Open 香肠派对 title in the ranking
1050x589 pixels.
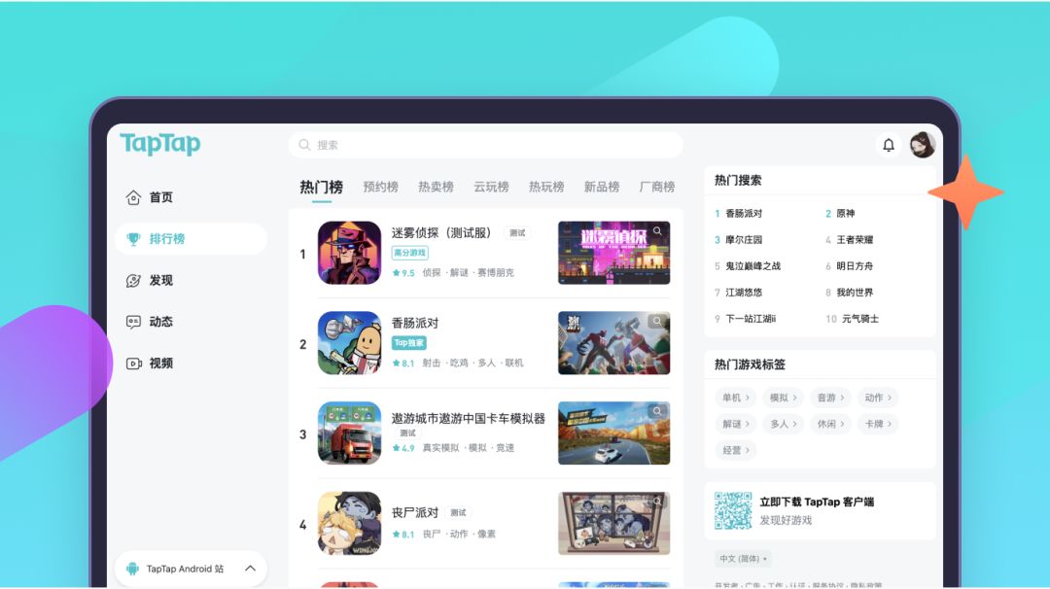tap(415, 323)
